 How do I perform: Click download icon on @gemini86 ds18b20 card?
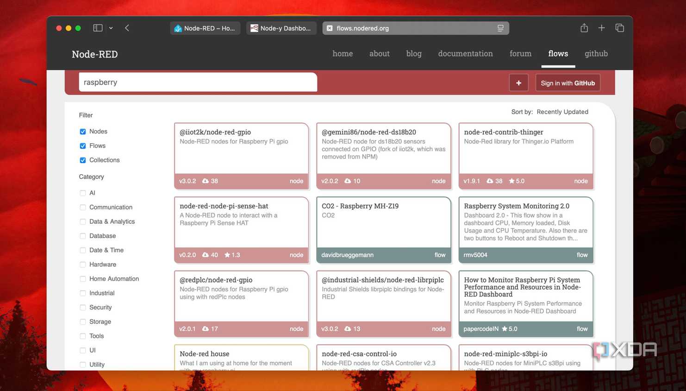coord(348,181)
